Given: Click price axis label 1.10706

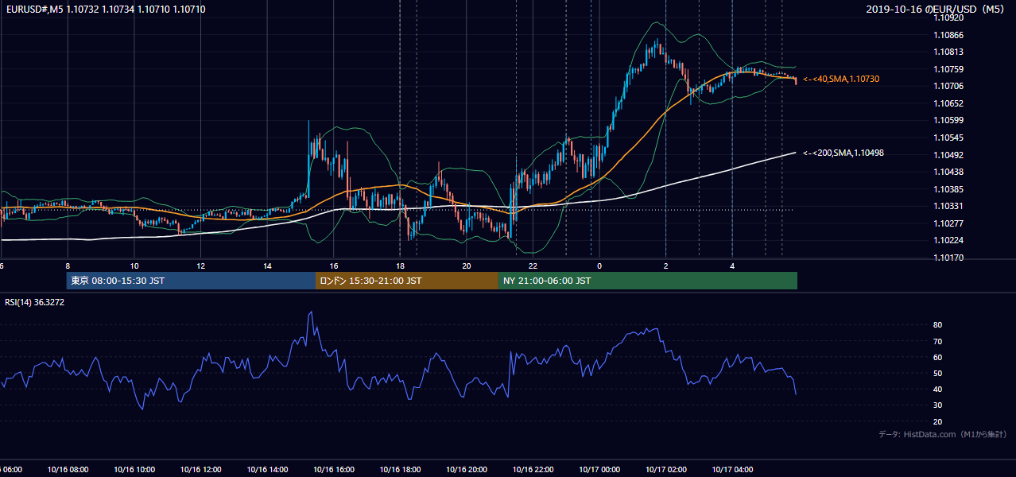Looking at the screenshot, I should (x=948, y=86).
